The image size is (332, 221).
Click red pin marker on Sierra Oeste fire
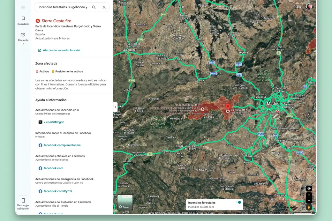[228, 107]
